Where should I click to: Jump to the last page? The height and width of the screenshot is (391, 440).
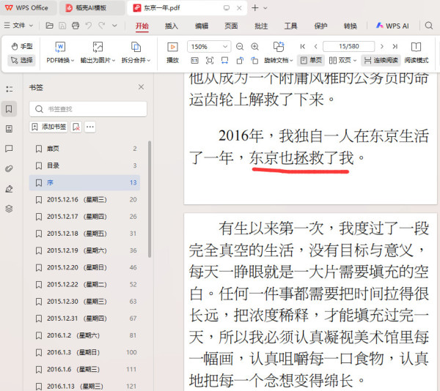coord(395,46)
